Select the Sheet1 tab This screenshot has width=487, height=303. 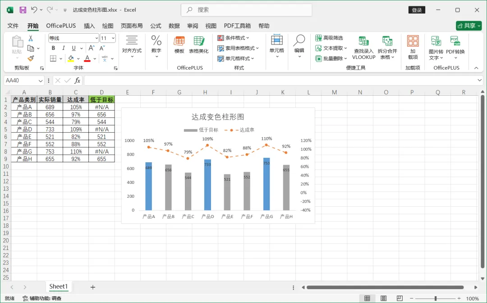[58, 287]
